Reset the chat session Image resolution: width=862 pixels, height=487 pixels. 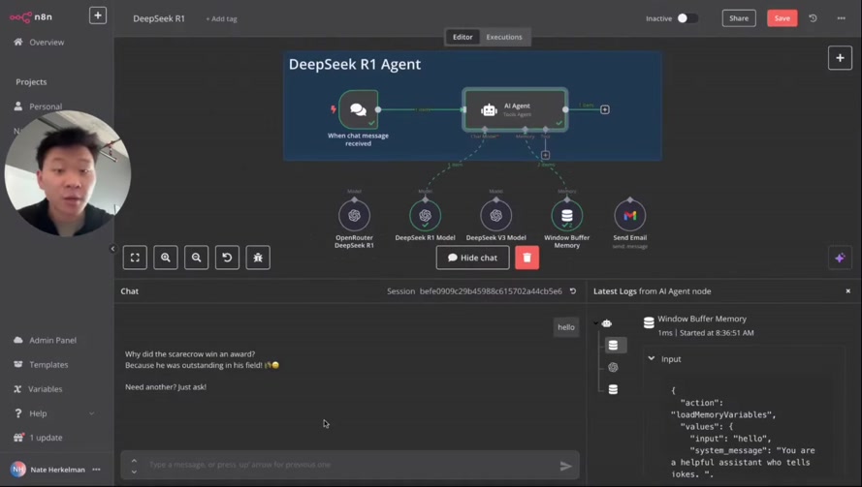[573, 291]
